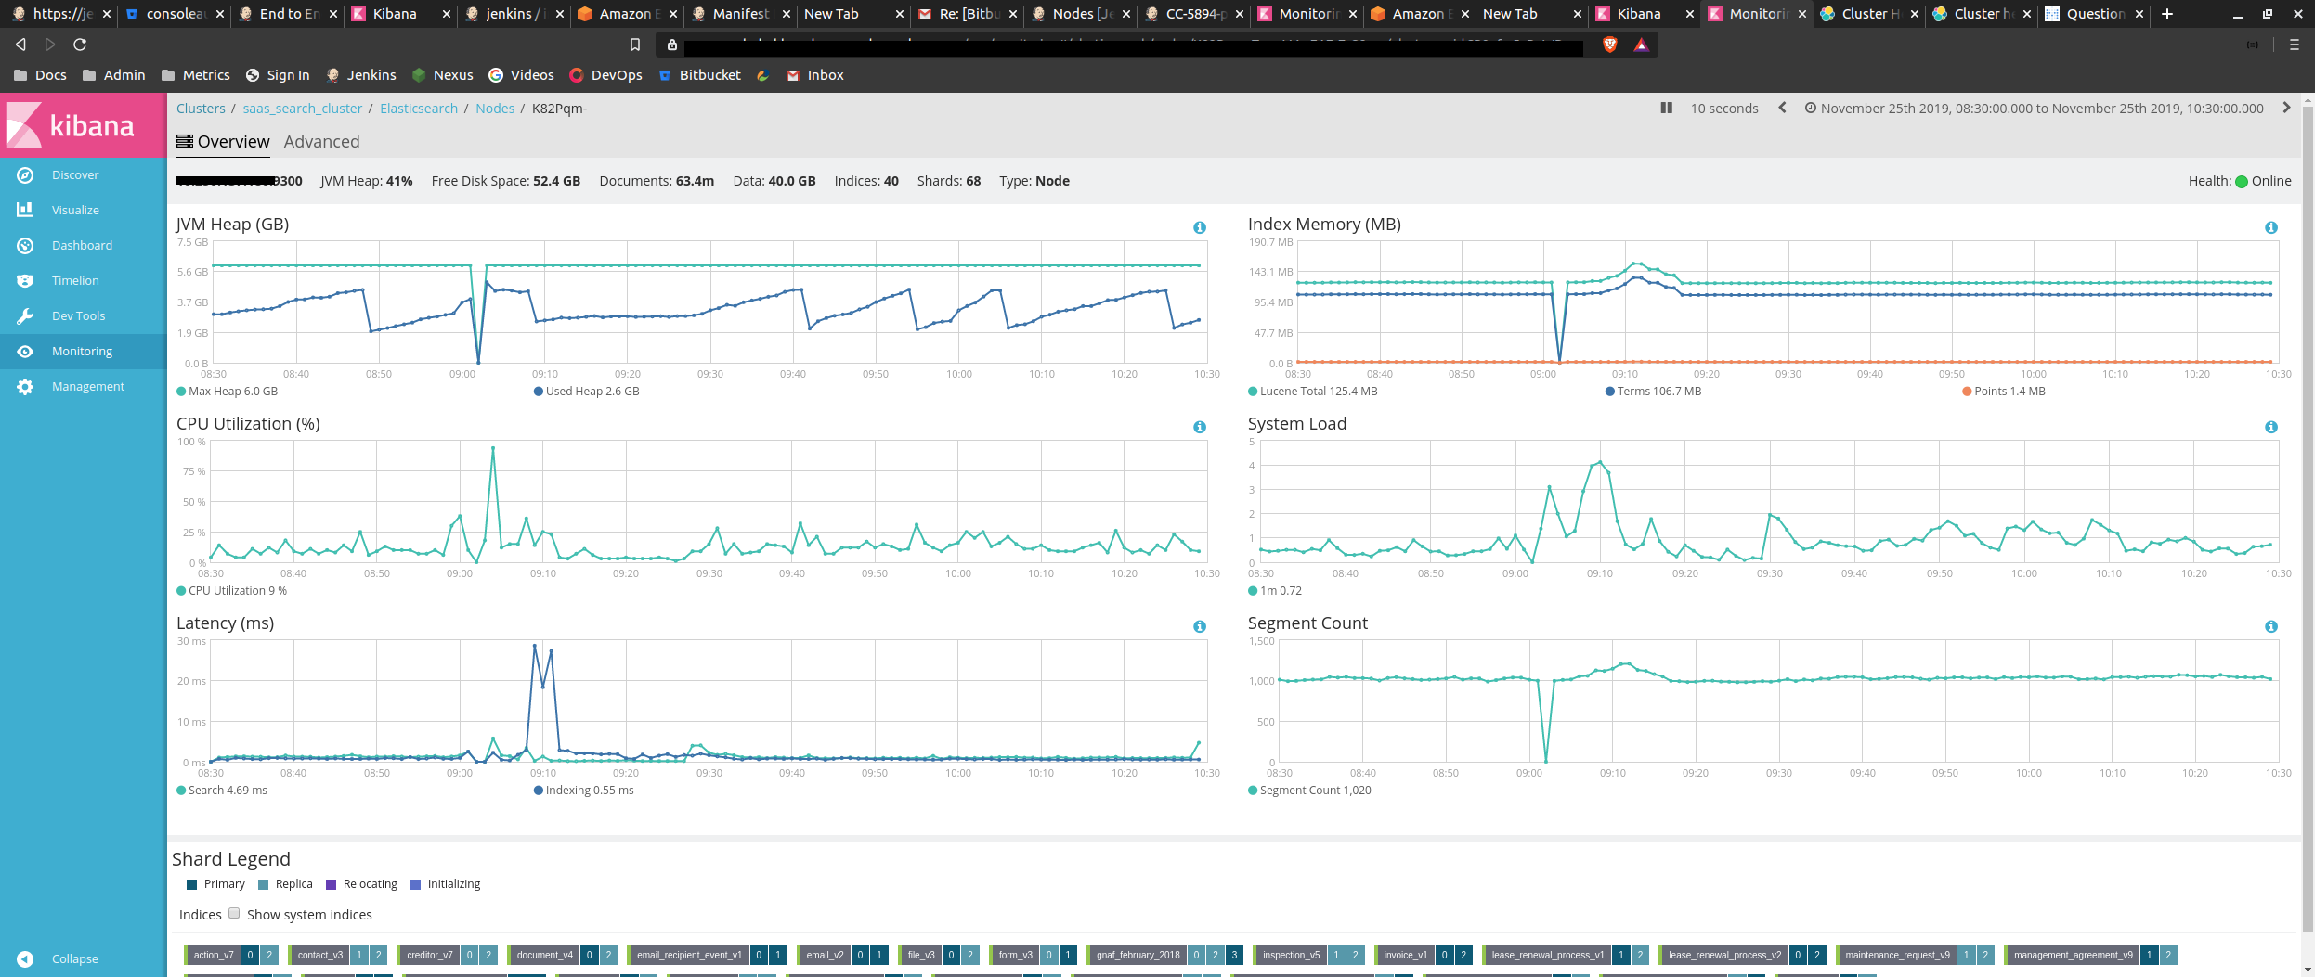Step the time range backward
The image size is (2315, 977).
(x=1782, y=108)
